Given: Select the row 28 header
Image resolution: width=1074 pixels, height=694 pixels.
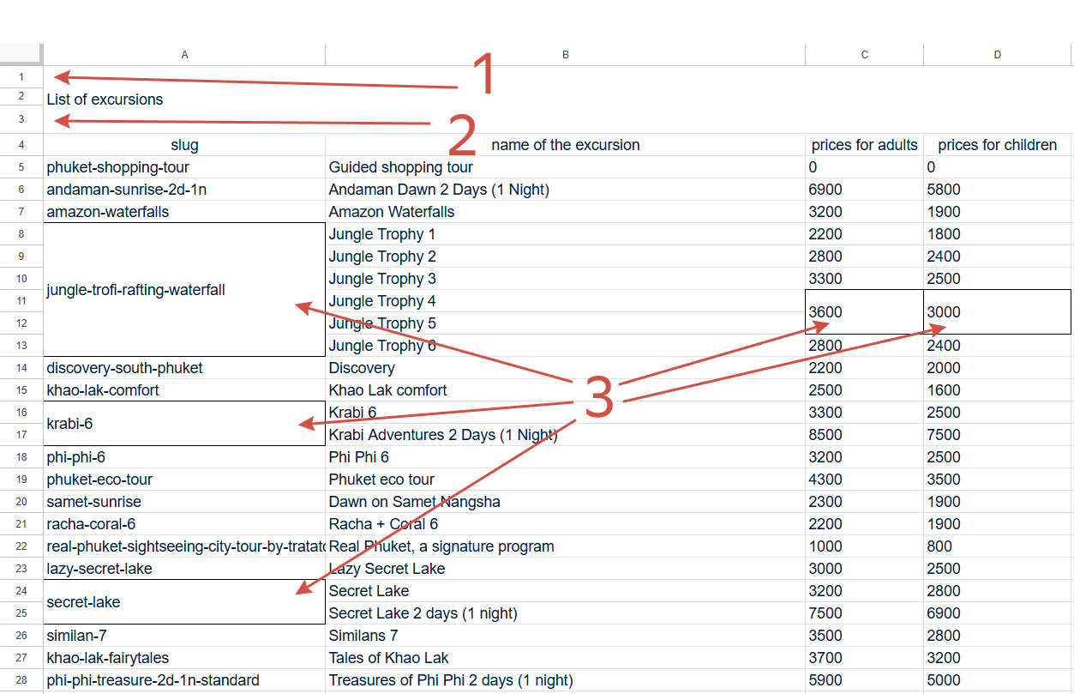Looking at the screenshot, I should (21, 680).
